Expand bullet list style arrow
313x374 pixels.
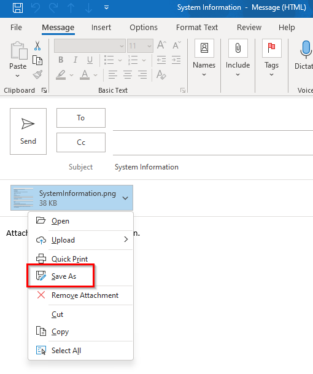pos(120,60)
